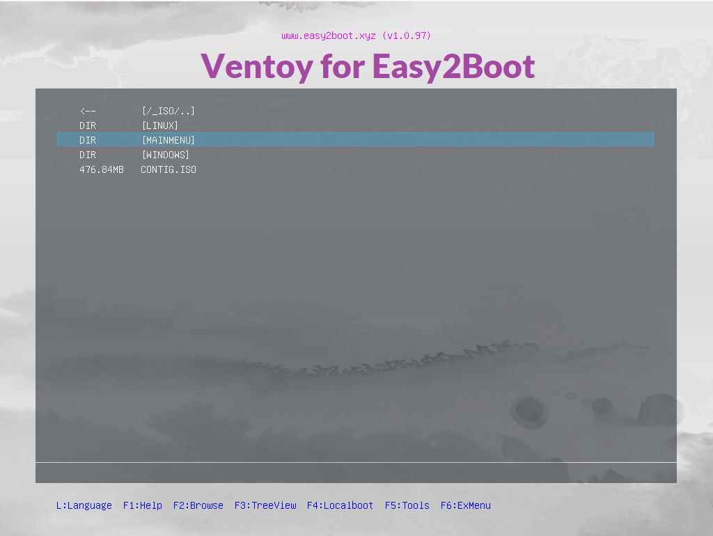The height and width of the screenshot is (536, 713).
Task: Click the <-- back arrow label
Action: (x=88, y=111)
